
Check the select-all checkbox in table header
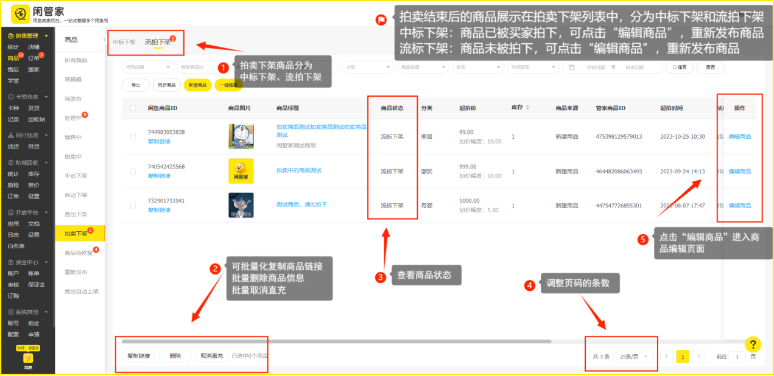pyautogui.click(x=133, y=108)
